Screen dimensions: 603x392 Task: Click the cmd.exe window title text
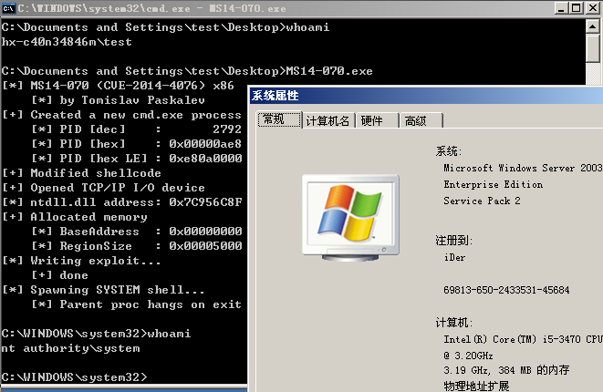152,8
